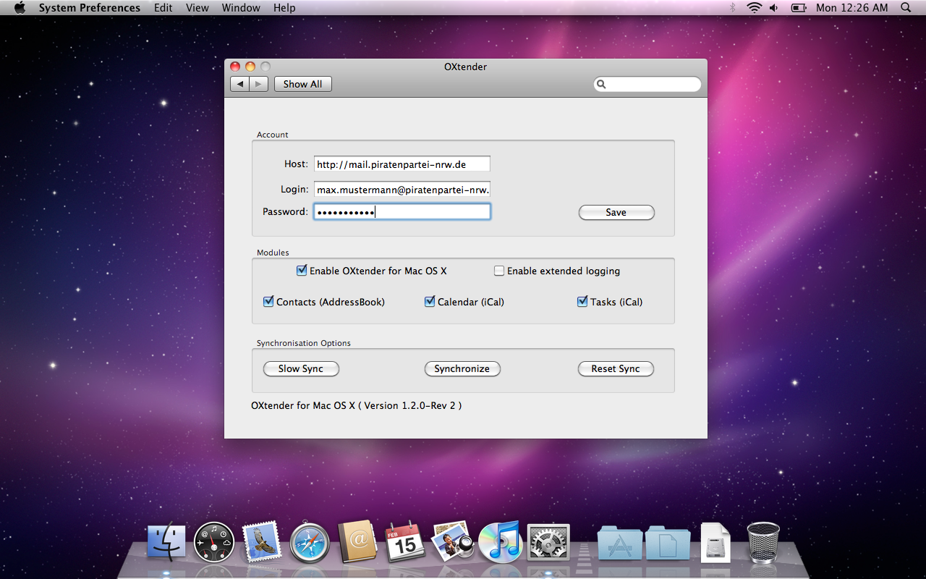This screenshot has width=926, height=579.
Task: Click the Show All toolbar button
Action: click(x=302, y=84)
